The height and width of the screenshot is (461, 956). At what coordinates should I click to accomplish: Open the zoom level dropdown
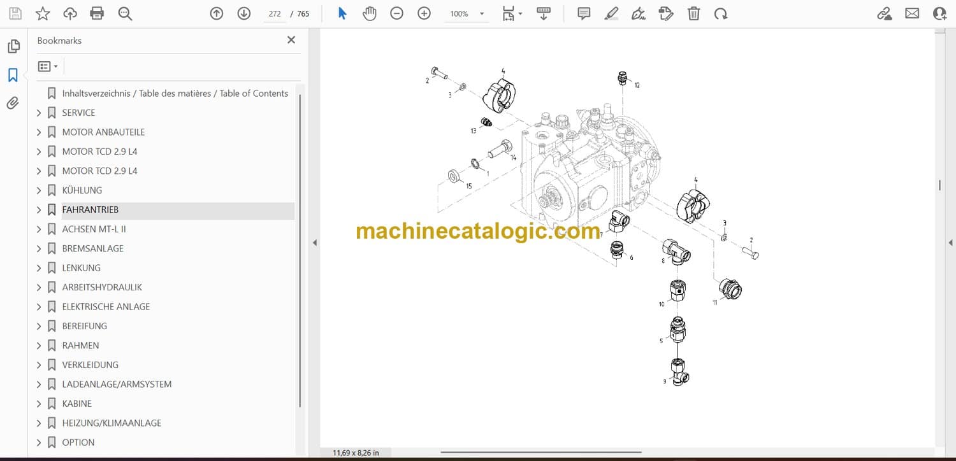click(481, 13)
